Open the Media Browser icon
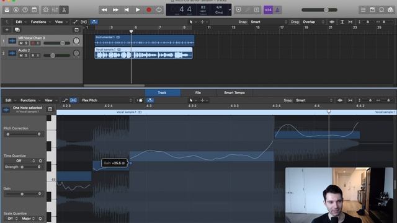The height and width of the screenshot is (223, 397). pos(390,10)
